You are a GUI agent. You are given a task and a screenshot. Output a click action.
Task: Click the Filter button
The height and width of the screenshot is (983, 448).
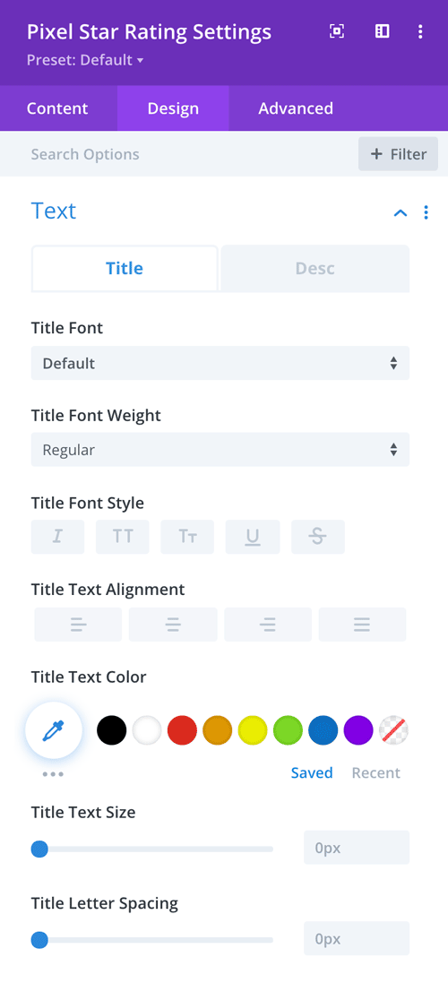pyautogui.click(x=399, y=154)
